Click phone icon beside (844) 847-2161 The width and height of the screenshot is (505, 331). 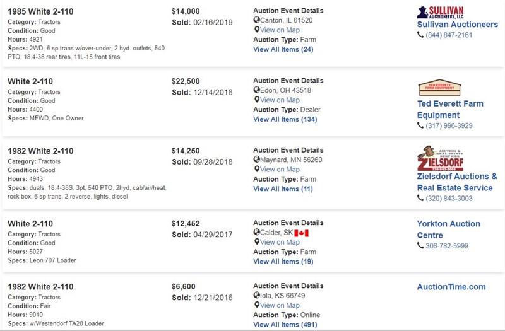tap(420, 35)
